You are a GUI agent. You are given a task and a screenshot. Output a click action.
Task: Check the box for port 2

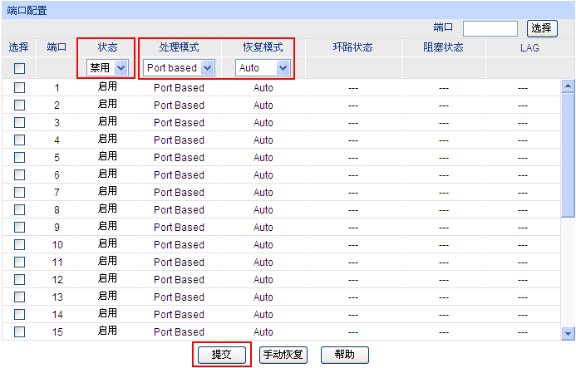click(19, 105)
